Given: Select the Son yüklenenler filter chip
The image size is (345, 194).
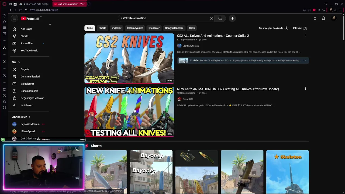Looking at the screenshot, I should [x=174, y=28].
